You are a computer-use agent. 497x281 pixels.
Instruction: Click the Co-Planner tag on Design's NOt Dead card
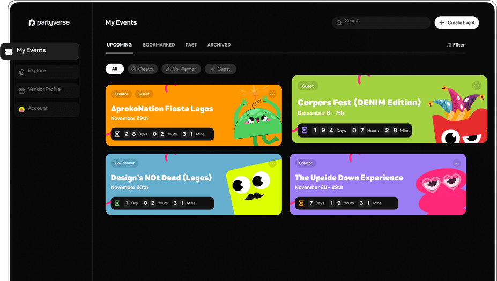[124, 163]
